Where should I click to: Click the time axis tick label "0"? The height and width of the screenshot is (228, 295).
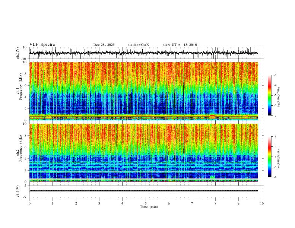[x=29, y=203]
